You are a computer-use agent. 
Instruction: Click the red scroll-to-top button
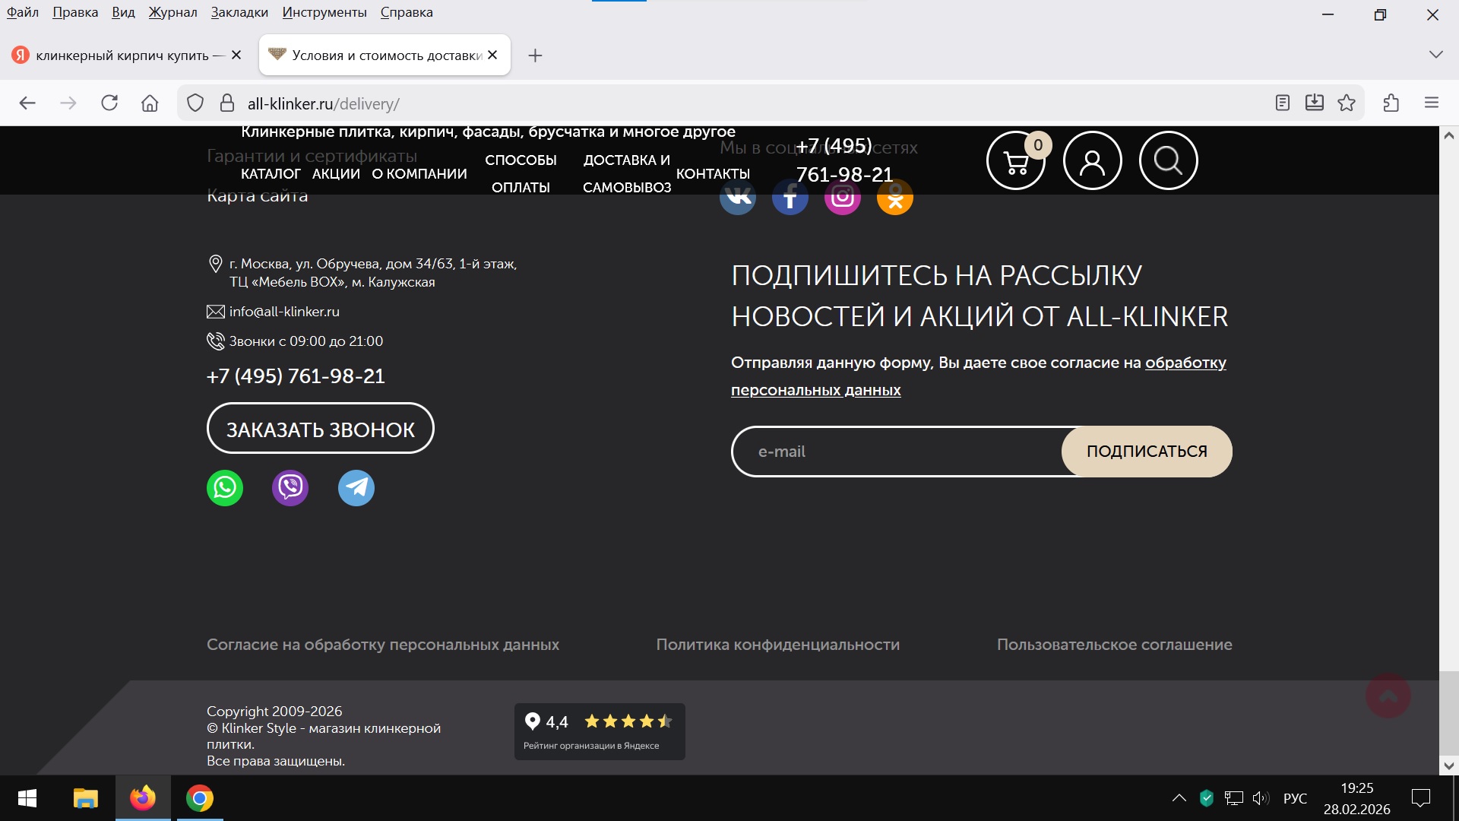click(1388, 696)
